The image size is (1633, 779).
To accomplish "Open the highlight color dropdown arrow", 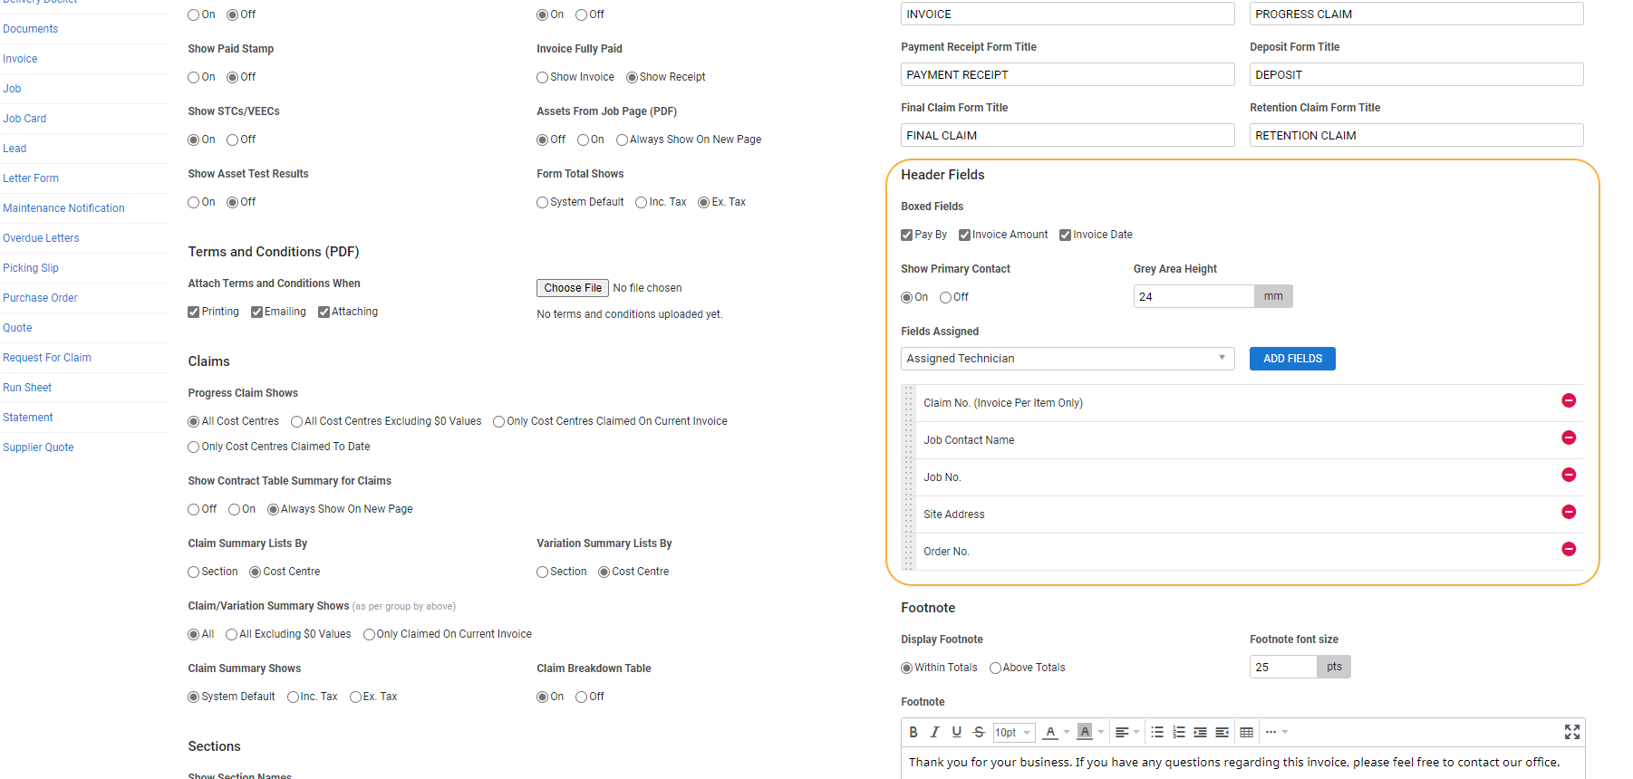I will [1101, 732].
